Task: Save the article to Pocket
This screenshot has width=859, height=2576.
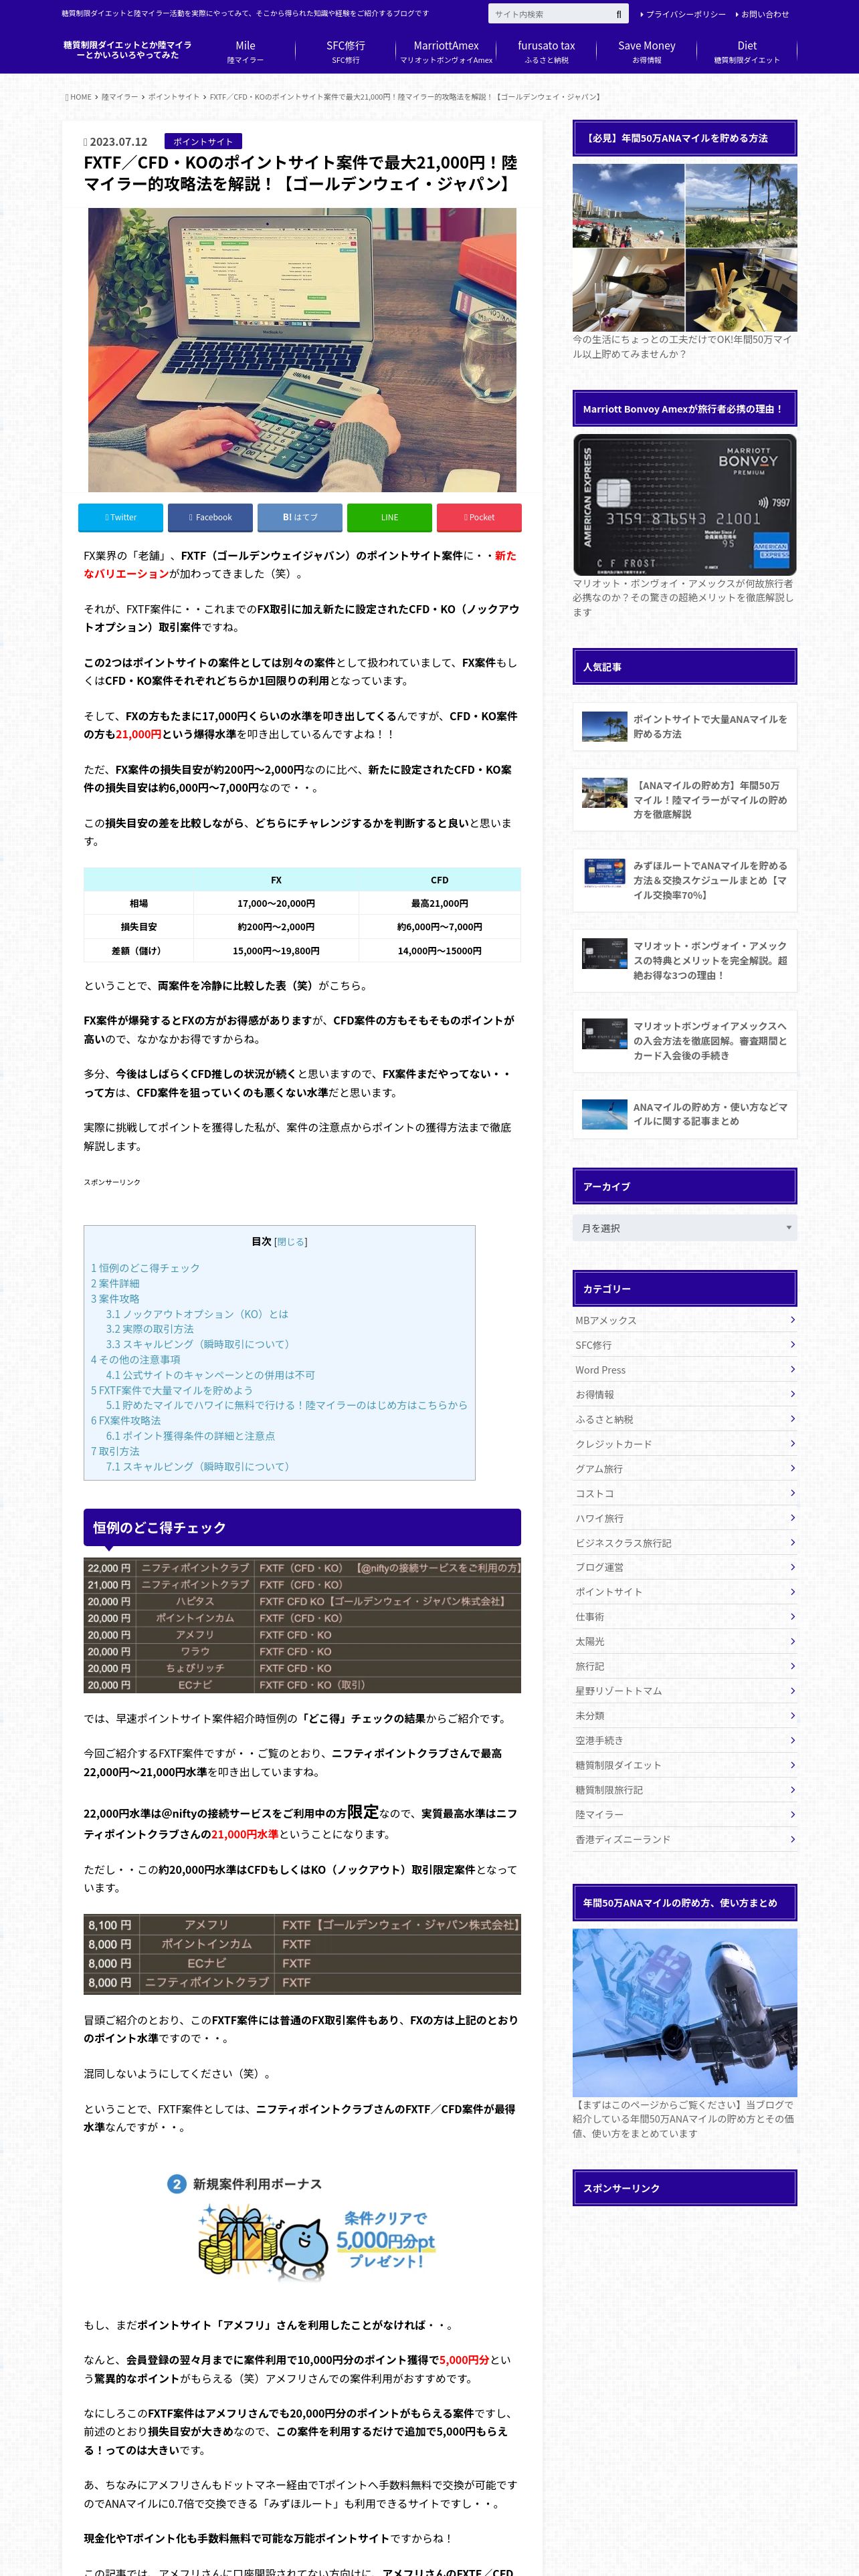Action: click(479, 517)
